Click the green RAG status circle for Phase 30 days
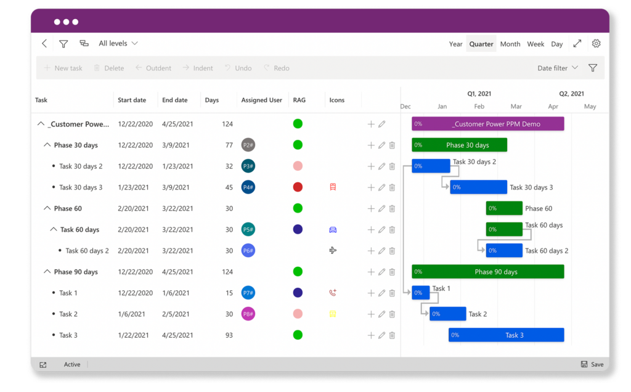 (298, 145)
